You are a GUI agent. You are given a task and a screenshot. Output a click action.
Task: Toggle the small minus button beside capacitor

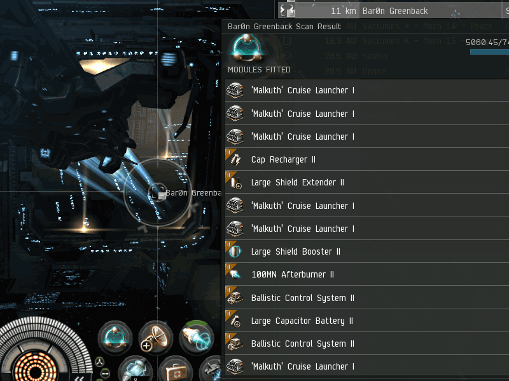pyautogui.click(x=106, y=373)
